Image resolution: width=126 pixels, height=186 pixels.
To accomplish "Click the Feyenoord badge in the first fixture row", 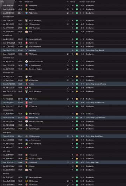I will pos(27,6).
